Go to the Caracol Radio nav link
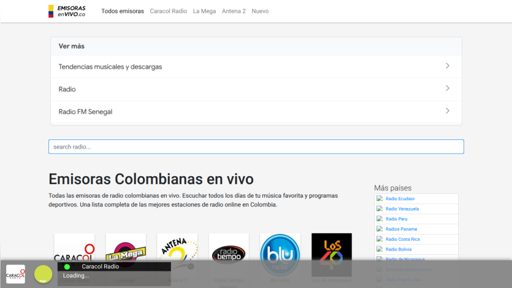 point(169,11)
